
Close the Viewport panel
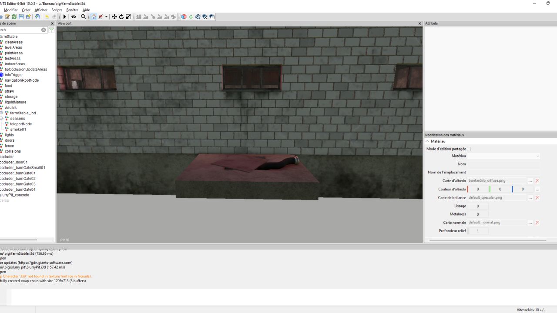(x=420, y=23)
